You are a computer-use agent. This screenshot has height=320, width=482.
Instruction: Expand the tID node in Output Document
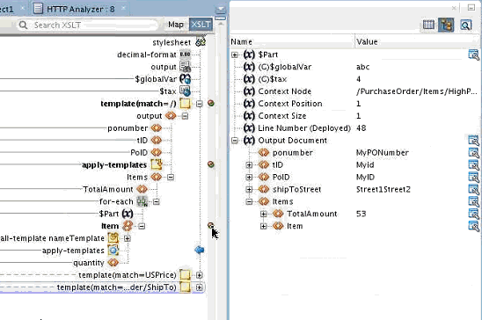point(249,165)
